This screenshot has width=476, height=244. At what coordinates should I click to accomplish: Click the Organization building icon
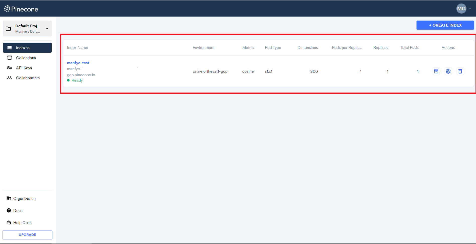[9, 198]
